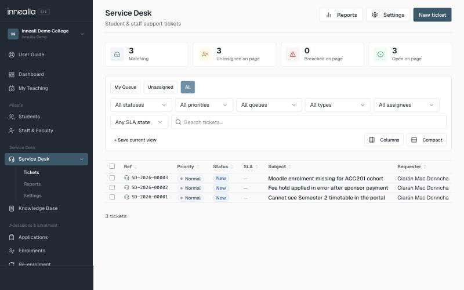Click Normal priority badge on SD-2026-00001
The width and height of the screenshot is (464, 290).
pos(190,198)
